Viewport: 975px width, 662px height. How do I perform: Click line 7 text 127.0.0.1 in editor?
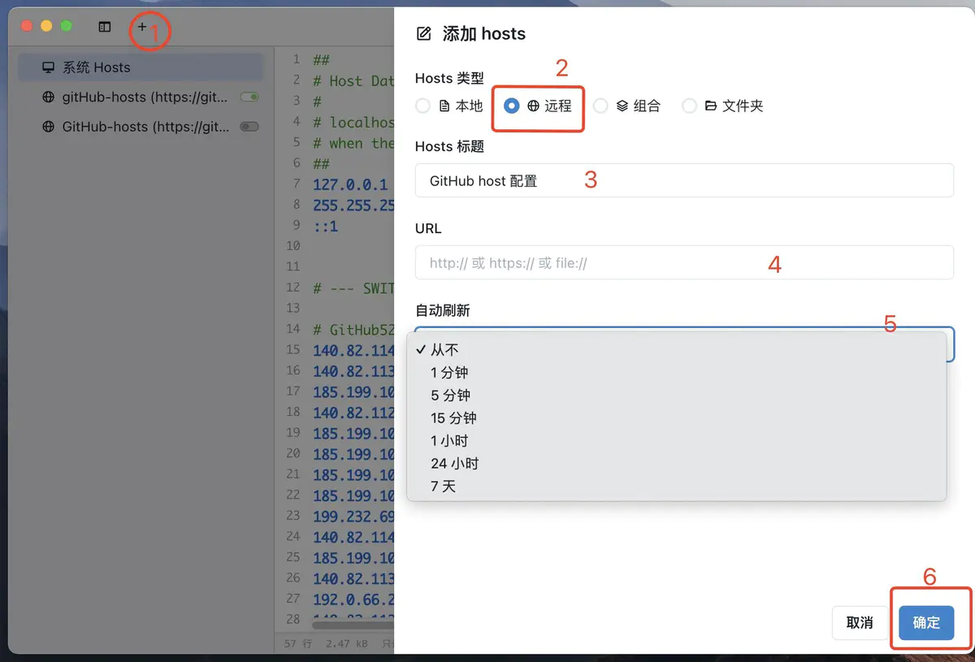click(350, 184)
